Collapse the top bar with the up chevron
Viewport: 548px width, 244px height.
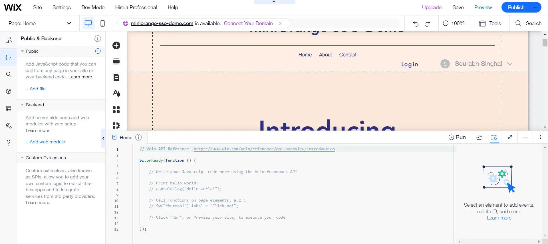(274, 2)
